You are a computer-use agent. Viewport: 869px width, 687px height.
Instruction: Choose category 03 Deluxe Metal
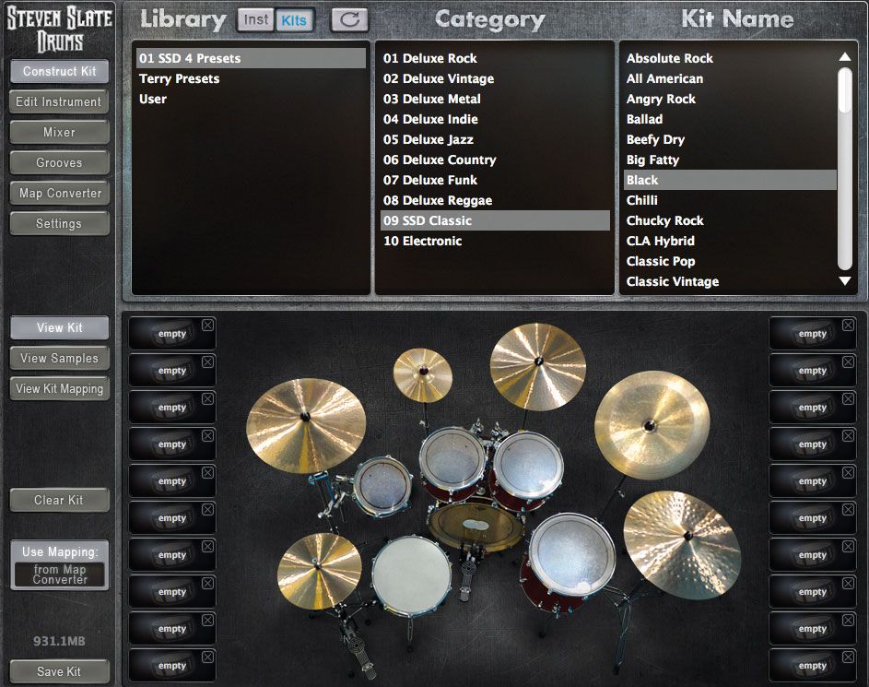coord(496,99)
